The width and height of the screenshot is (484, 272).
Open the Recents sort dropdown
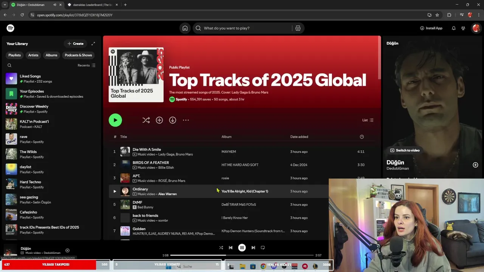(x=87, y=65)
